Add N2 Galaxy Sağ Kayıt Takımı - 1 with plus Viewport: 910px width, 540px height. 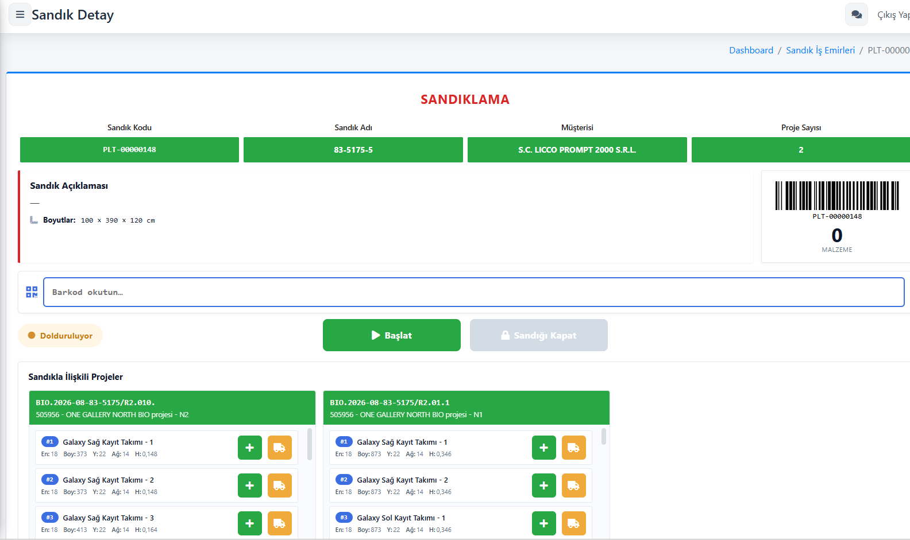click(250, 448)
